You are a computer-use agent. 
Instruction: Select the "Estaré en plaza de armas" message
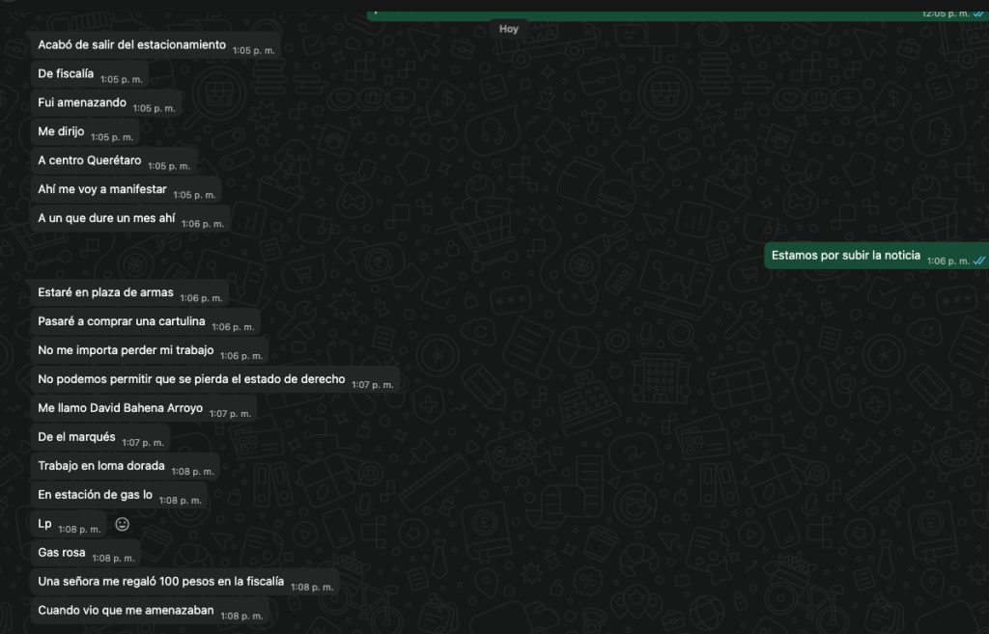[x=105, y=293]
